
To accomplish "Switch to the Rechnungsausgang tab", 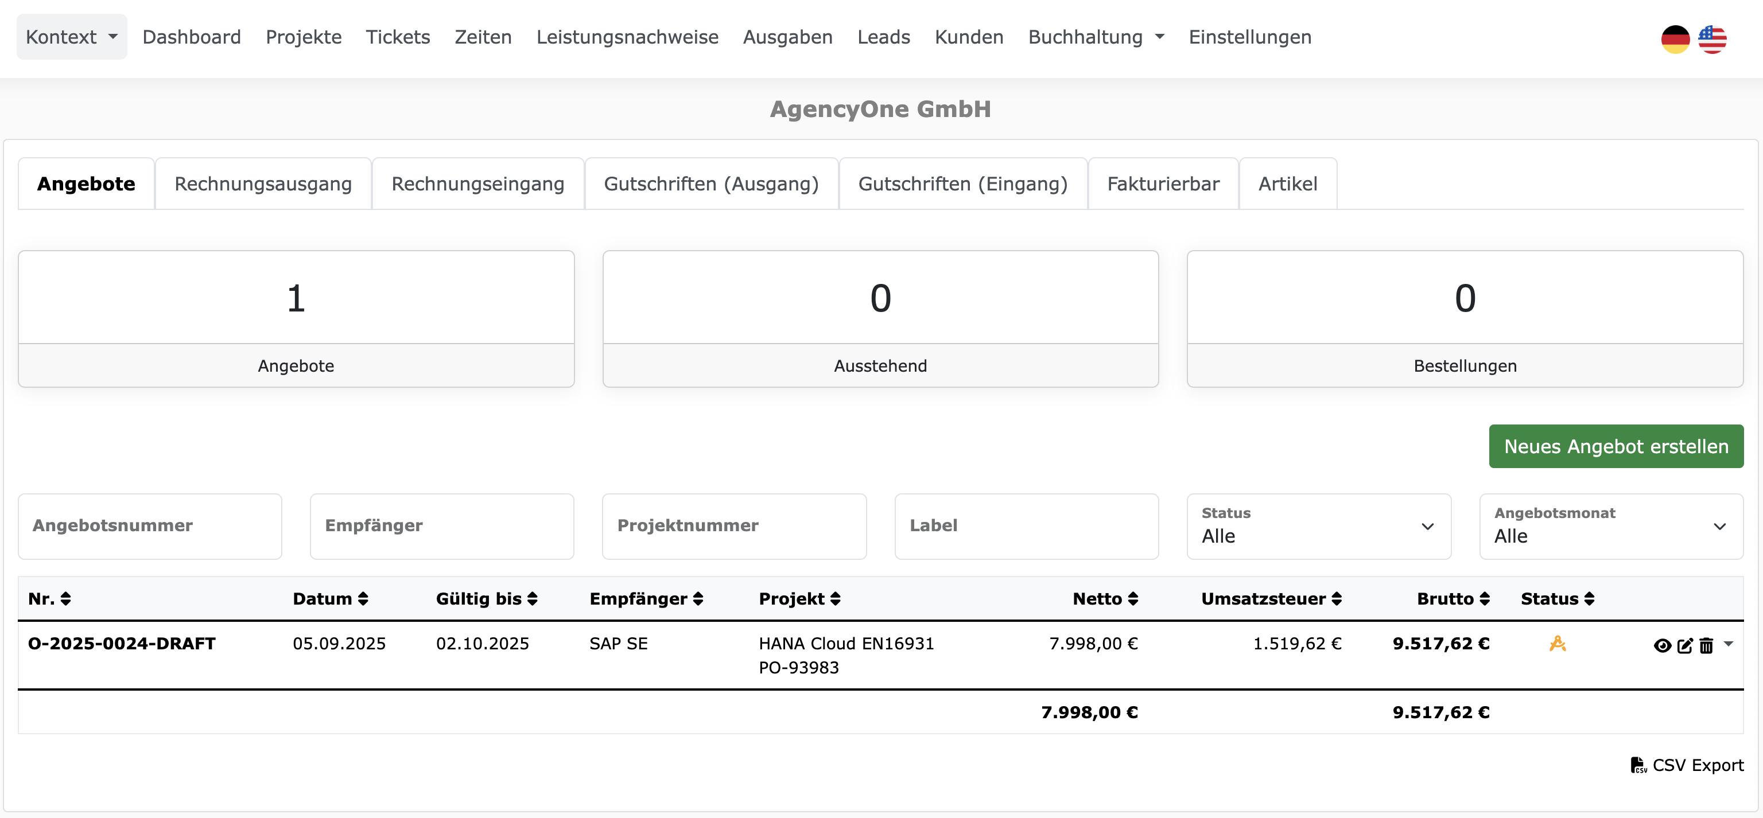I will [263, 184].
